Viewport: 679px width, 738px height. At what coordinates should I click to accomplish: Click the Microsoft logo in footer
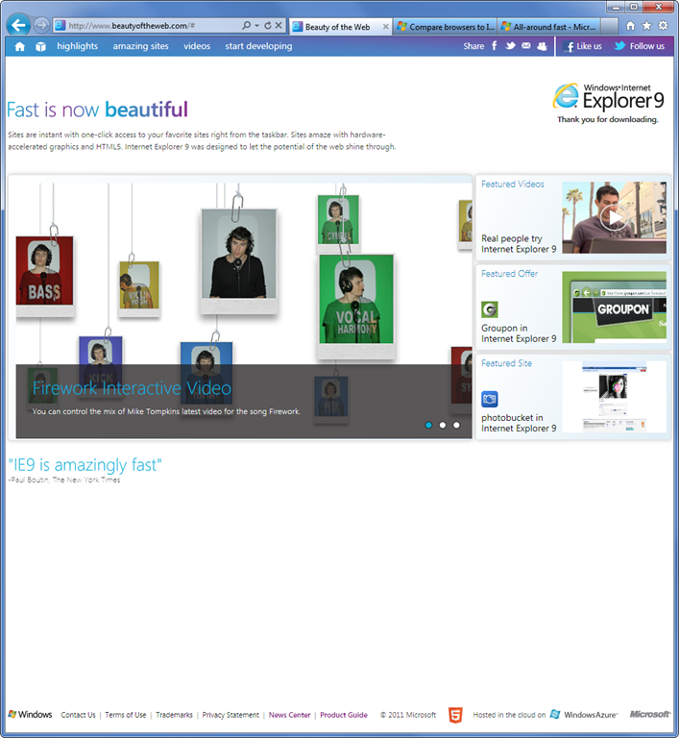coord(650,714)
